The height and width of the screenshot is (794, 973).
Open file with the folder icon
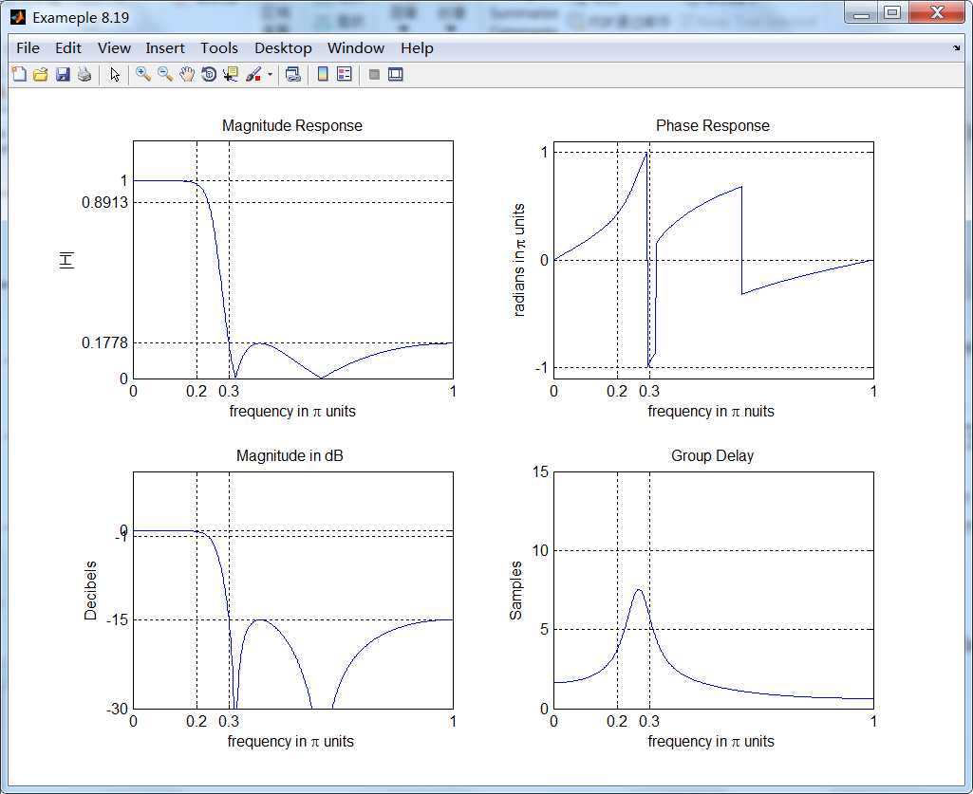[x=41, y=74]
